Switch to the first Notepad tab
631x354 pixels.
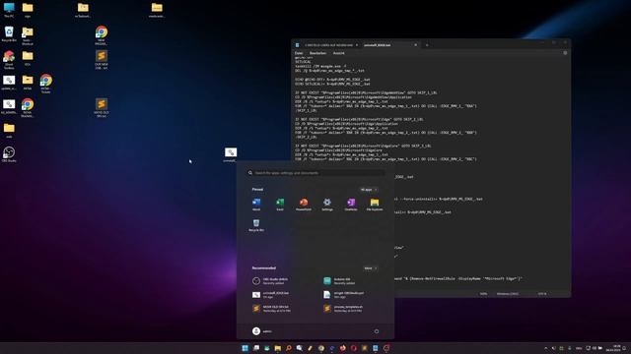tap(328, 45)
